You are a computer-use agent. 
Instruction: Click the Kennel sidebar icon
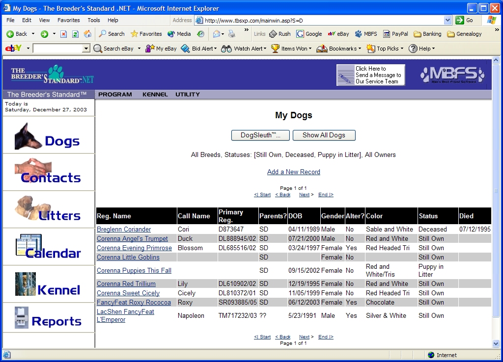[48, 284]
